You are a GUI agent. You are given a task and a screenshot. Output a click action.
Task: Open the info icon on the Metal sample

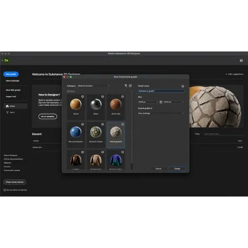(x=102, y=97)
